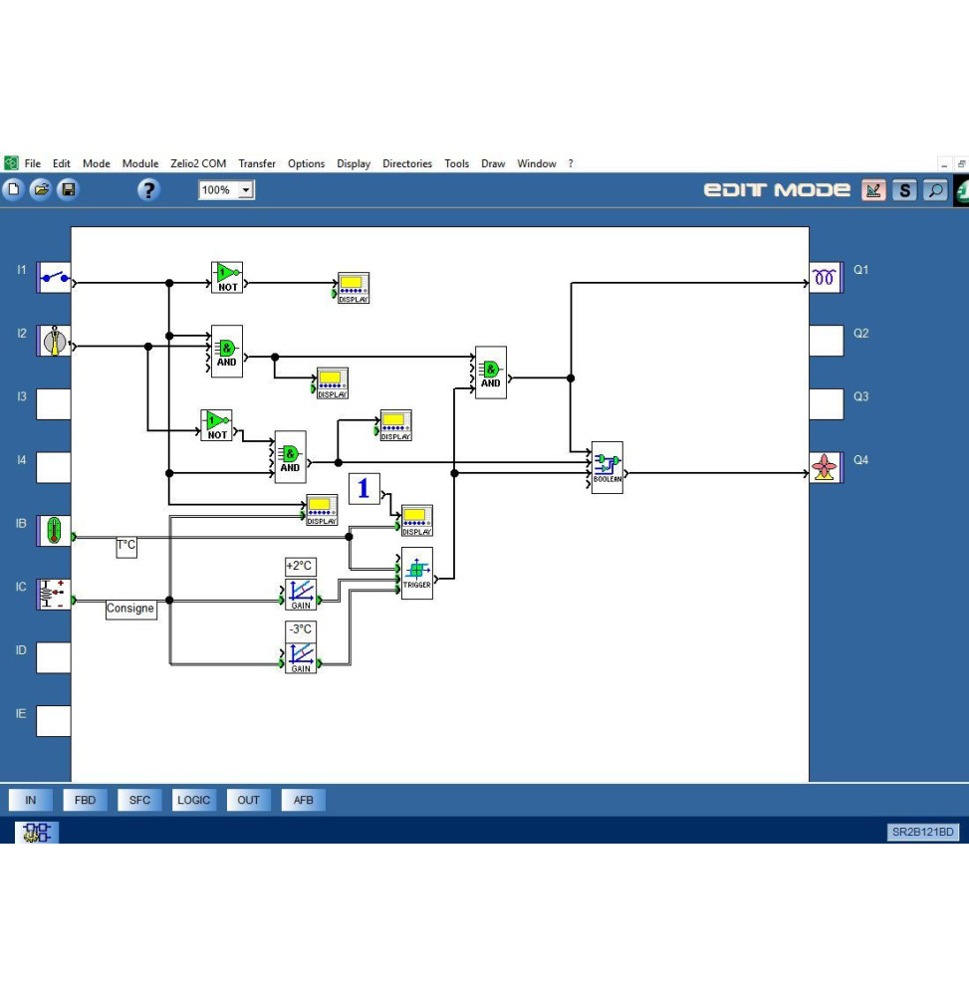The image size is (969, 996).
Task: Select the +2°C GAIN block
Action: 301,593
